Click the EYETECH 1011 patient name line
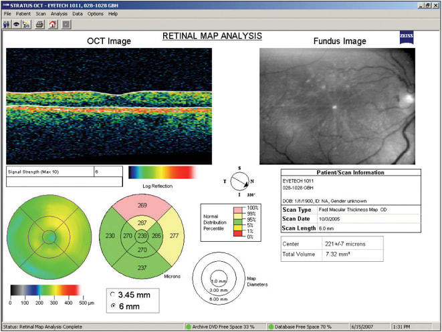The width and height of the screenshot is (442, 332). pos(298,181)
